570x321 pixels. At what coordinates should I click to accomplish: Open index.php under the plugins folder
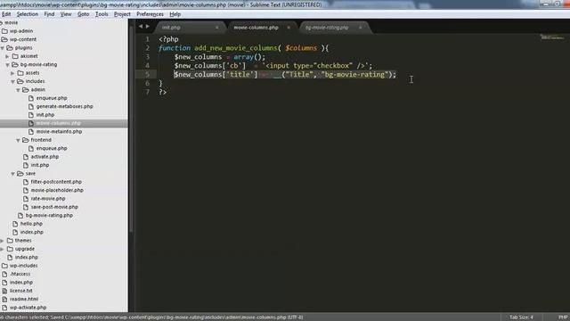(x=32, y=232)
